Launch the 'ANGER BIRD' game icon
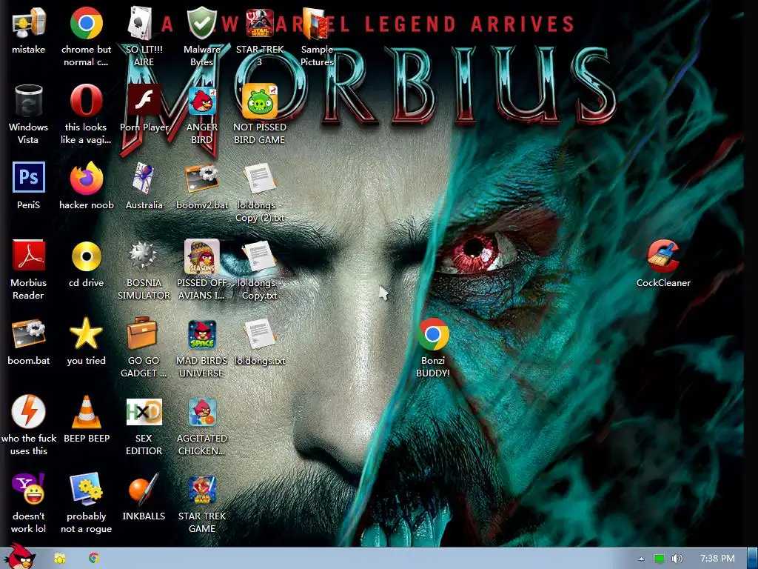 coord(201,101)
